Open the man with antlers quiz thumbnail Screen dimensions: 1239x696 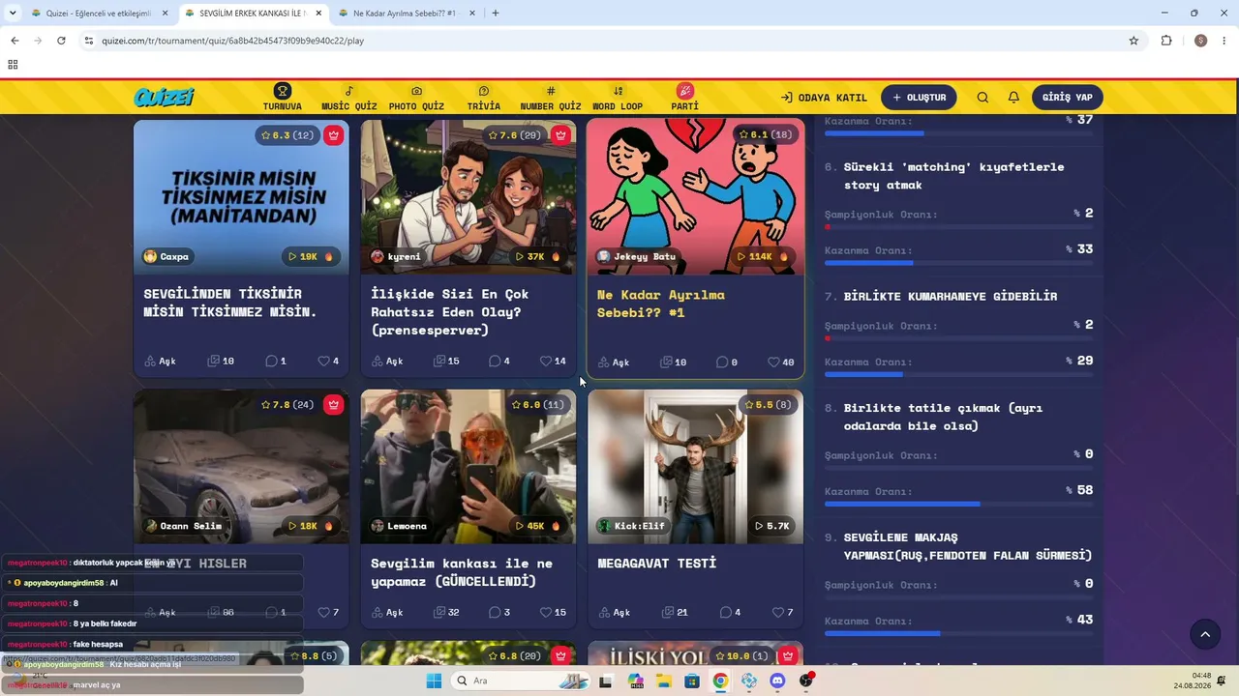695,466
